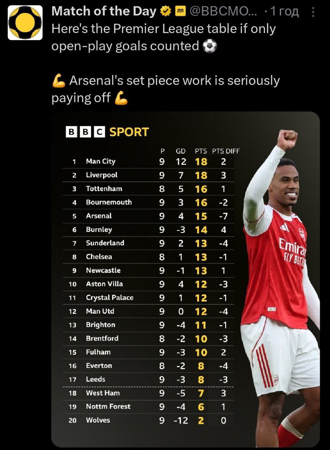This screenshot has height=450, width=330.
Task: Click the Man City row in table
Action: [148, 161]
